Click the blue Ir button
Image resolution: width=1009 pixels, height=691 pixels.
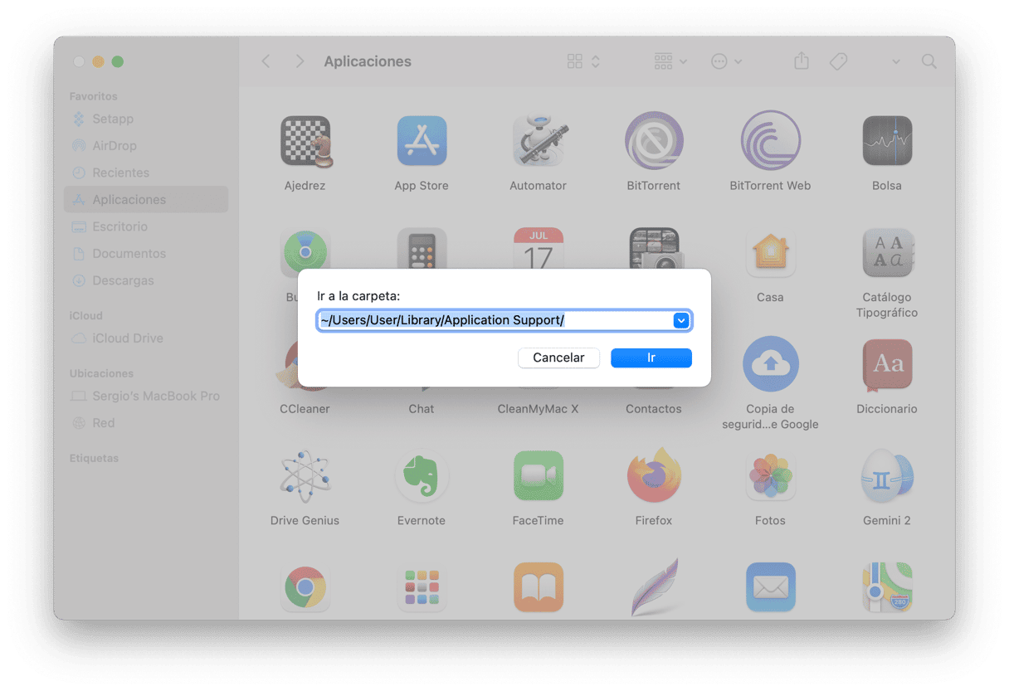(x=651, y=358)
